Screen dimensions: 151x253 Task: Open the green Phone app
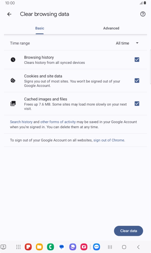(51, 247)
